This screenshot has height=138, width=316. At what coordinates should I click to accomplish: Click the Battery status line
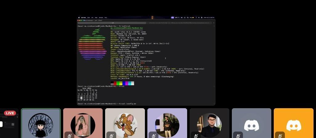(x=142, y=77)
